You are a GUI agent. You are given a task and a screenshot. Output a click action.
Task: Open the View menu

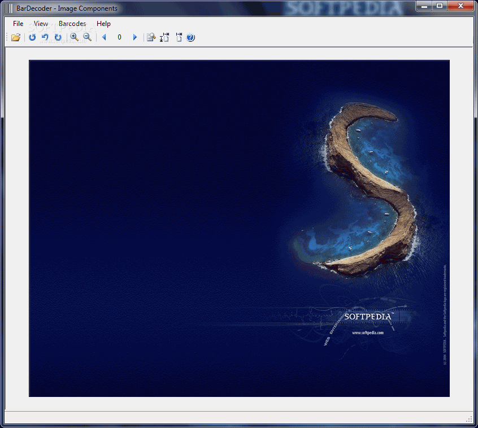tap(41, 24)
